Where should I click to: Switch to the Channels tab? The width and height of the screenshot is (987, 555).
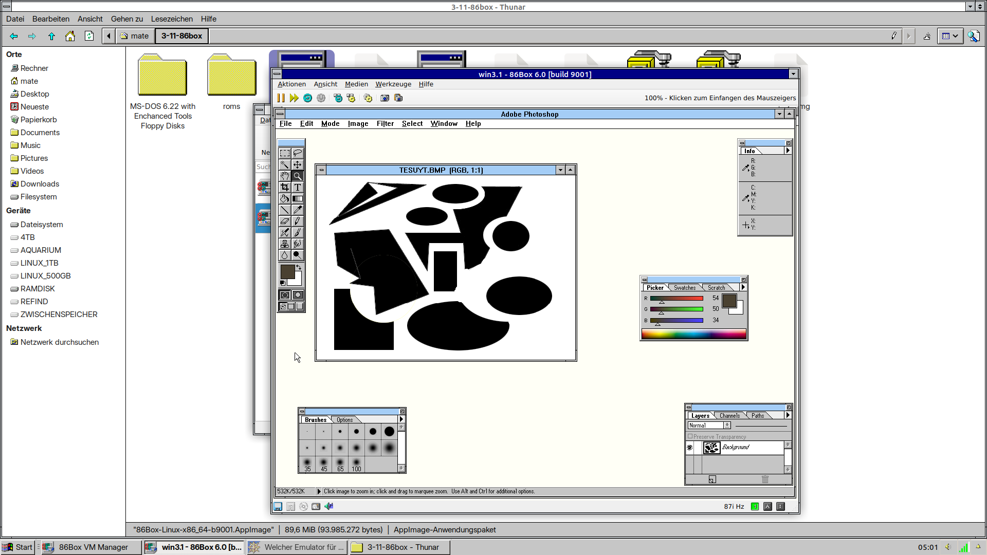tap(729, 416)
